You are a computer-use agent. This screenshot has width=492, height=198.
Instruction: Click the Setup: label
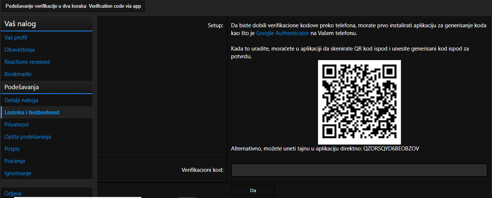coord(215,25)
